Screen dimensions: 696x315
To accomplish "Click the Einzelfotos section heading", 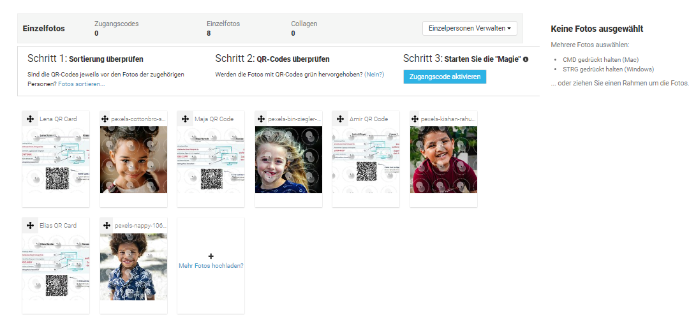I will pos(43,29).
